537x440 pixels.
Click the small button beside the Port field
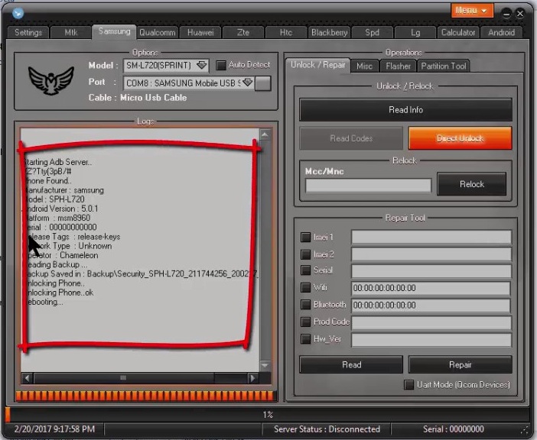click(263, 83)
